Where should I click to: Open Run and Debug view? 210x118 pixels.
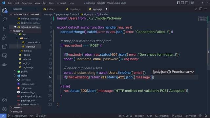(4, 37)
